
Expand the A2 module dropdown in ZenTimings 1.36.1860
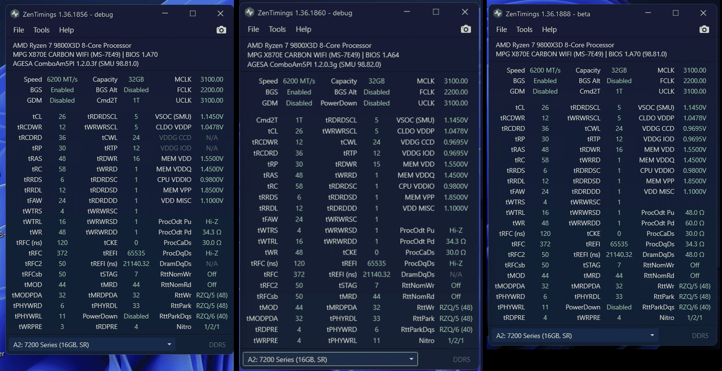(x=330, y=359)
